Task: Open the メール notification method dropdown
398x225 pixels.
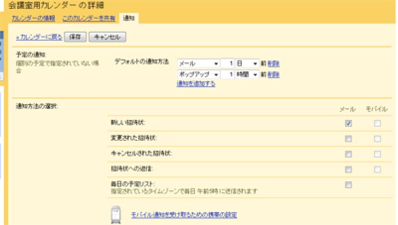Action: [198, 63]
